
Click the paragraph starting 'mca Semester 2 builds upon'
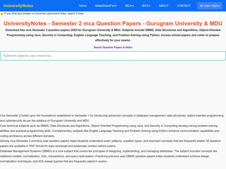[x=112, y=118]
